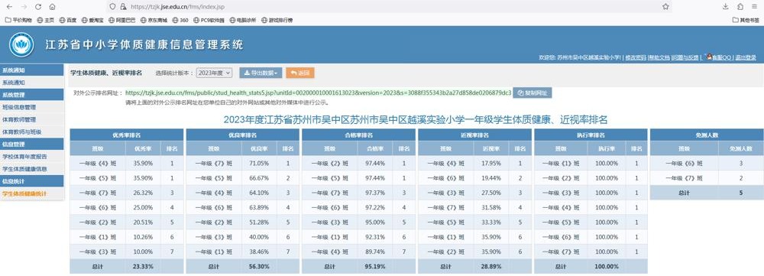Click the browser forward arrow
Screen dimensions: 764x276
coord(24,7)
